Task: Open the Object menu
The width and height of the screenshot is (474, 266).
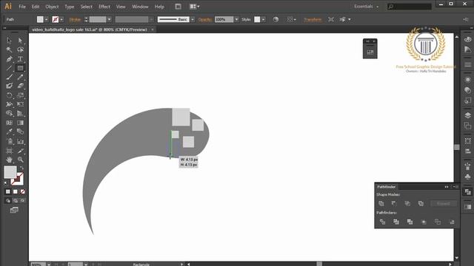Action: point(52,7)
